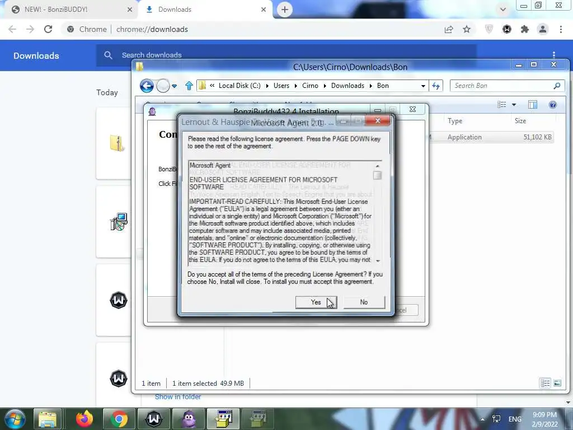Click Show in folder link

[178, 397]
